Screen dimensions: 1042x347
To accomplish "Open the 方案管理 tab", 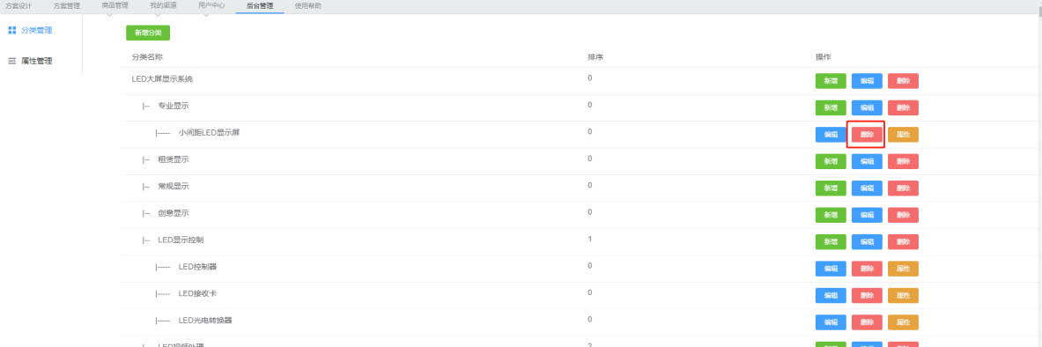I will pyautogui.click(x=66, y=5).
